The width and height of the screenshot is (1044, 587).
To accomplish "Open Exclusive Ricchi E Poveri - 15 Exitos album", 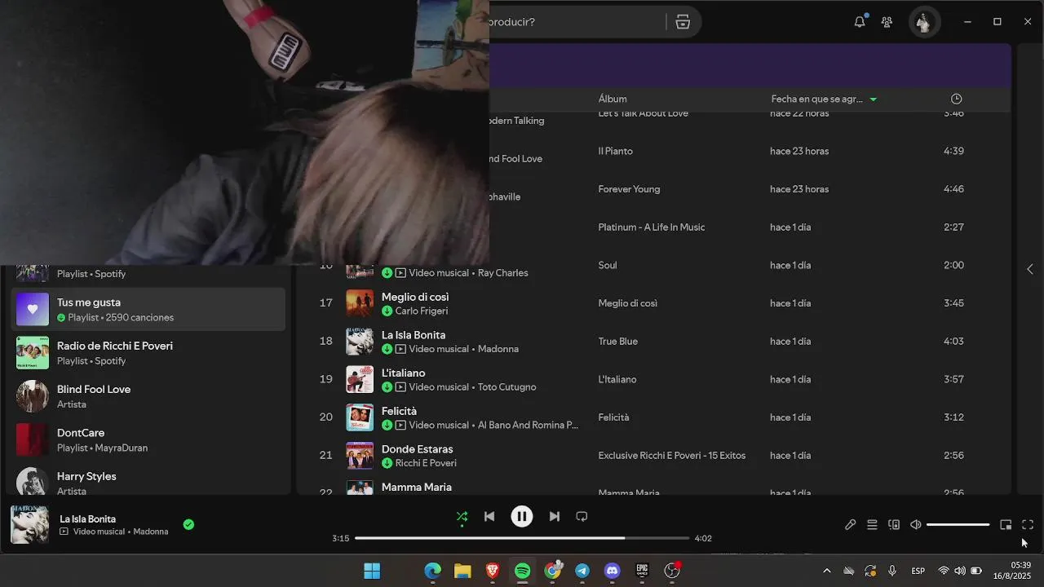I will [x=671, y=456].
